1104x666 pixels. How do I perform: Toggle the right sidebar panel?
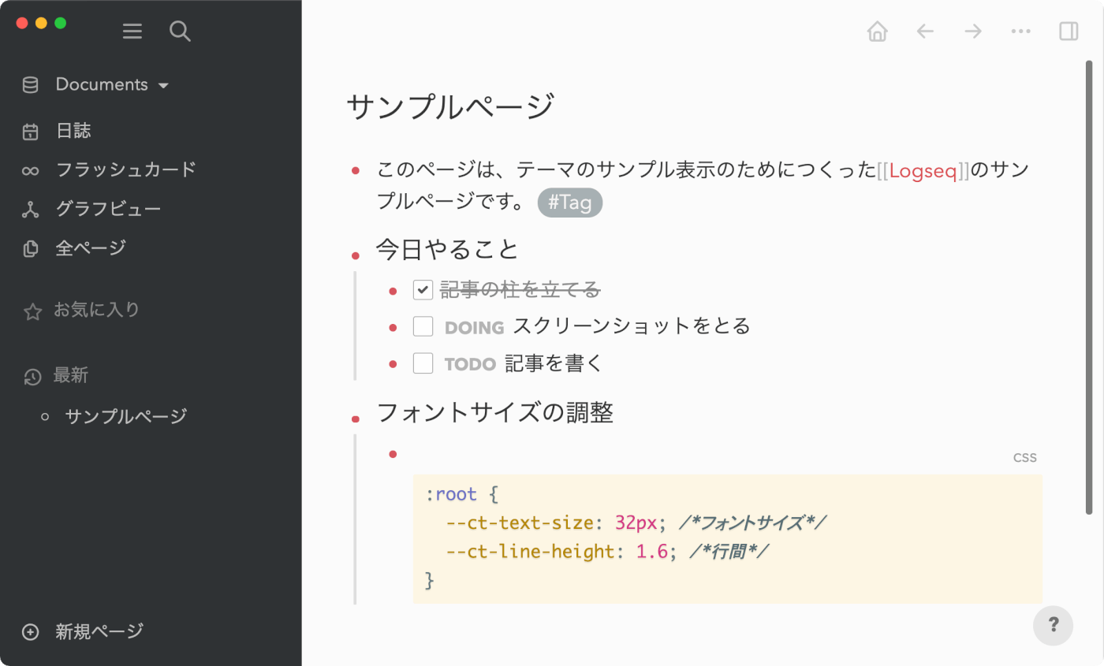point(1069,31)
